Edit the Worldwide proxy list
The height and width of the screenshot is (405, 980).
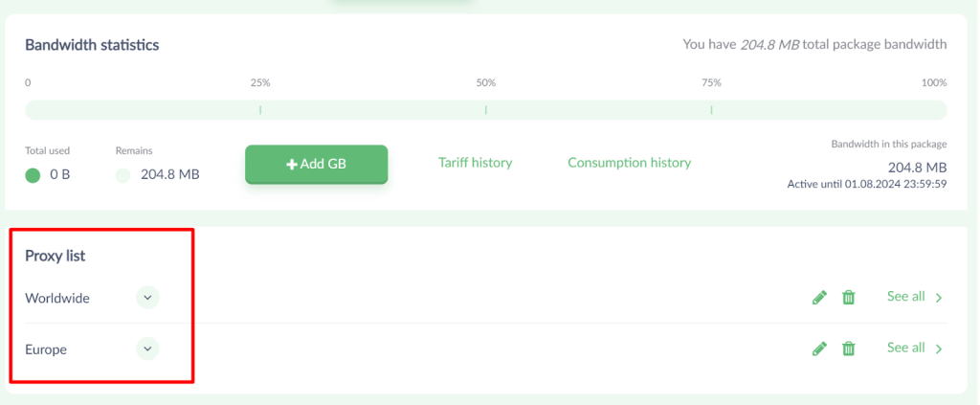pos(819,298)
